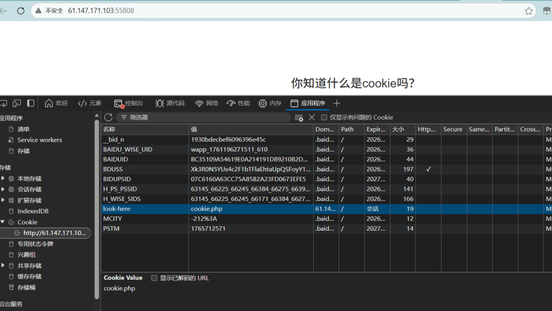The width and height of the screenshot is (552, 311).
Task: Click the inspect element picker icon
Action: [x=3, y=103]
